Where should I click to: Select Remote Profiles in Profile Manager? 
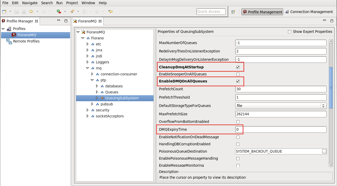click(x=26, y=41)
